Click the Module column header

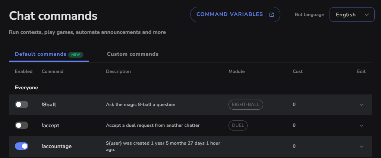[236, 71]
